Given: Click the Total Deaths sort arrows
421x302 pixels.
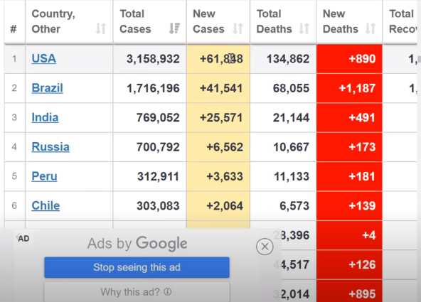Looking at the screenshot, I should [x=304, y=28].
